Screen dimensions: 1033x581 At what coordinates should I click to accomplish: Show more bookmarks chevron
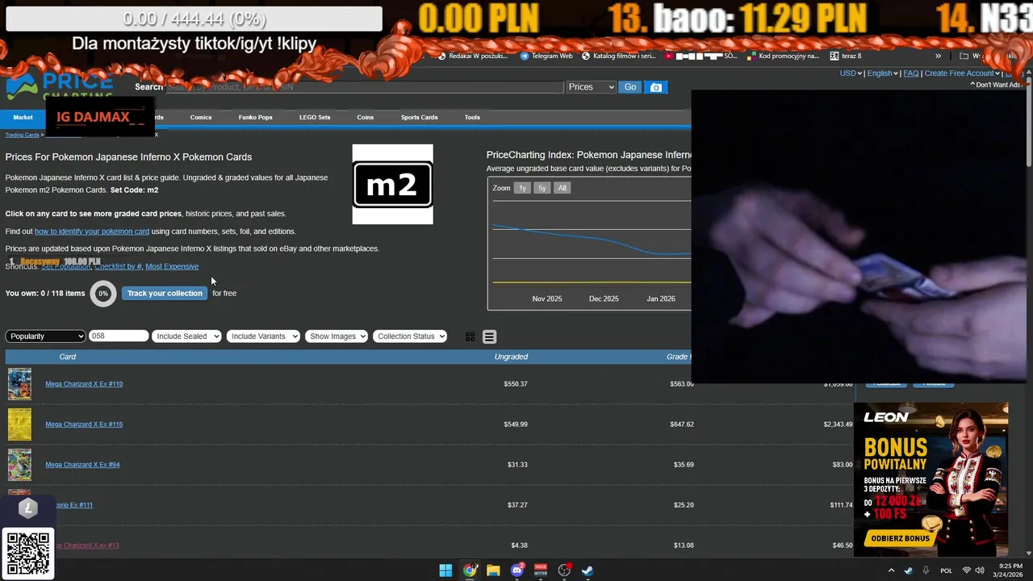click(938, 56)
